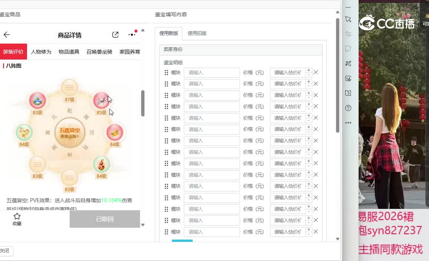
Task: Click the scrollbar thumb in 商品详情 panel
Action: (143, 103)
